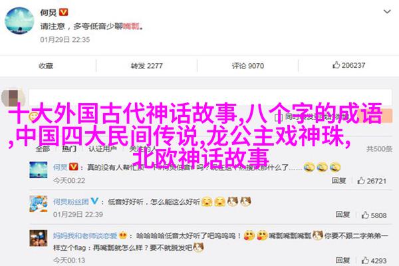This screenshot has height=266, width=399.
Task: Switch to the 认证用户 comments tab
Action: pyautogui.click(x=102, y=149)
